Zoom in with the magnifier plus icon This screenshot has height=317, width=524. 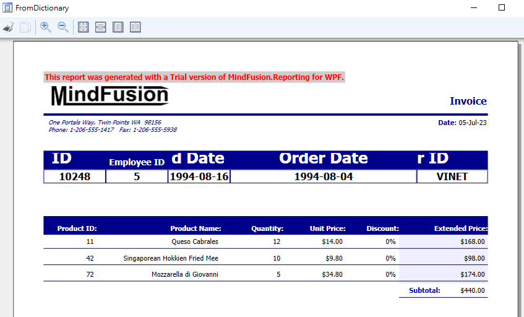[46, 27]
